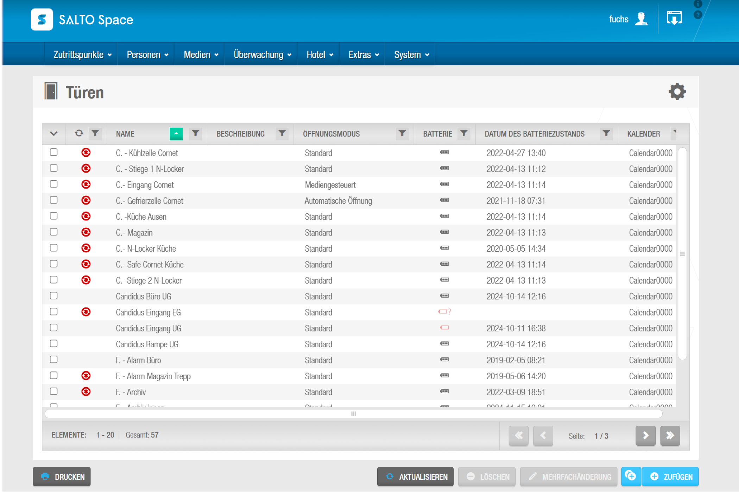This screenshot has width=739, height=492.
Task: Click the help question mark icon
Action: click(697, 15)
